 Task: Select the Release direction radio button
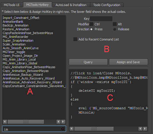[115, 29]
